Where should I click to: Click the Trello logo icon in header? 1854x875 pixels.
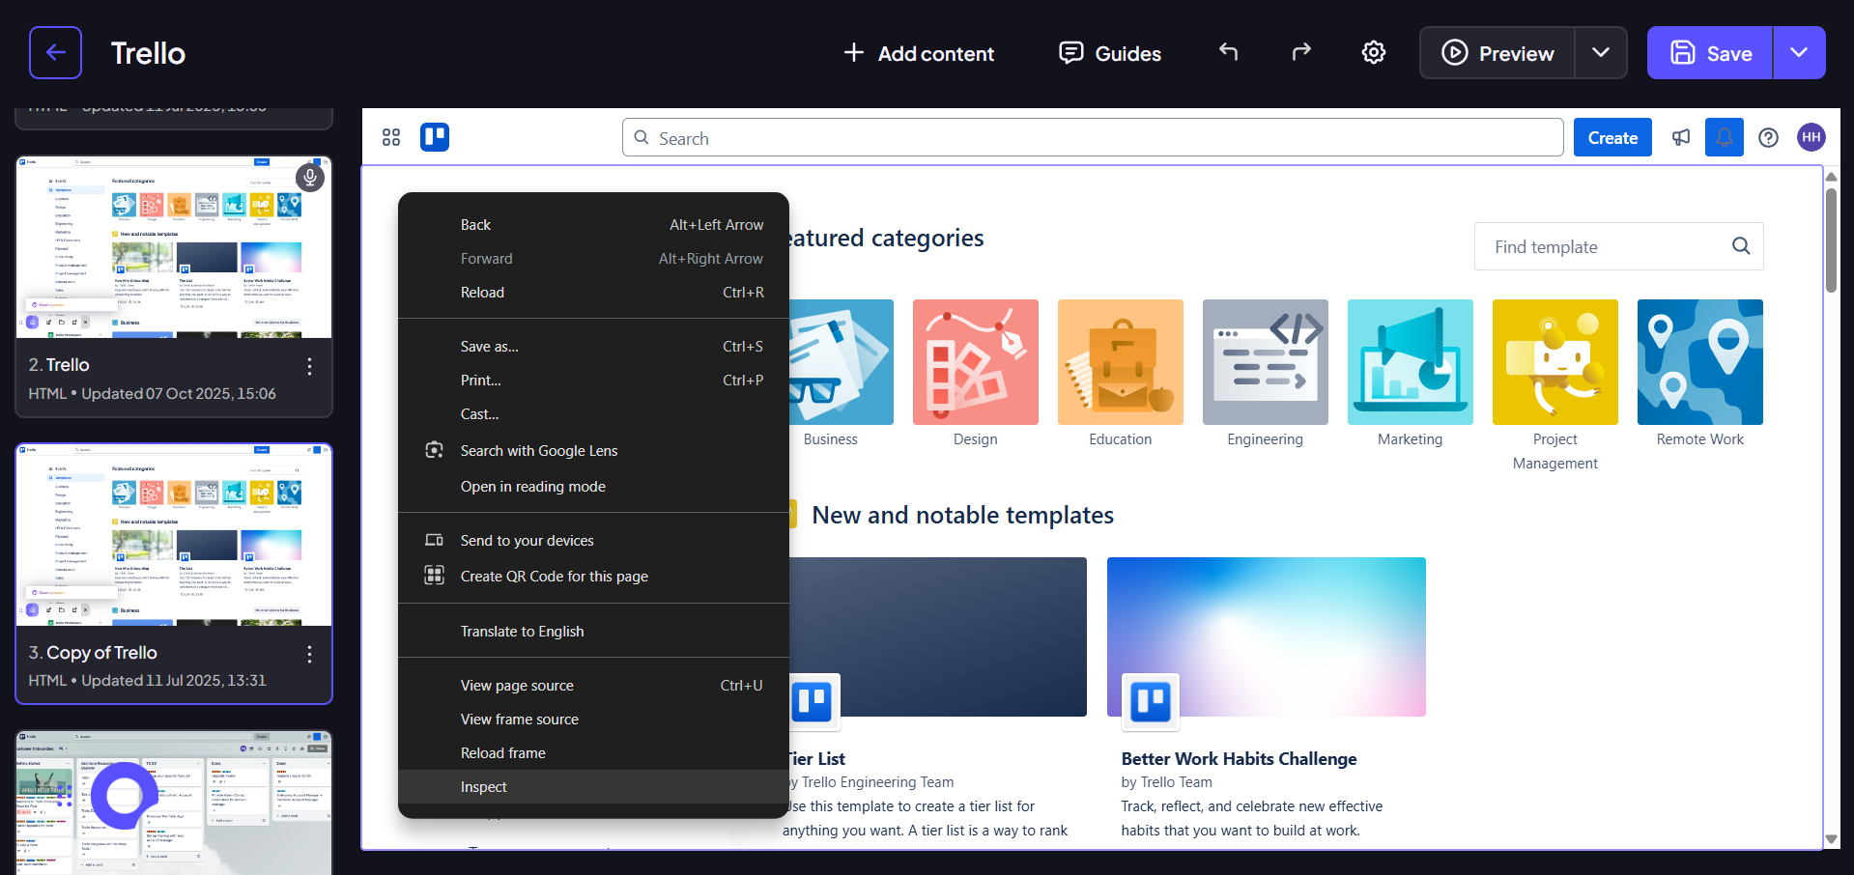pos(435,137)
